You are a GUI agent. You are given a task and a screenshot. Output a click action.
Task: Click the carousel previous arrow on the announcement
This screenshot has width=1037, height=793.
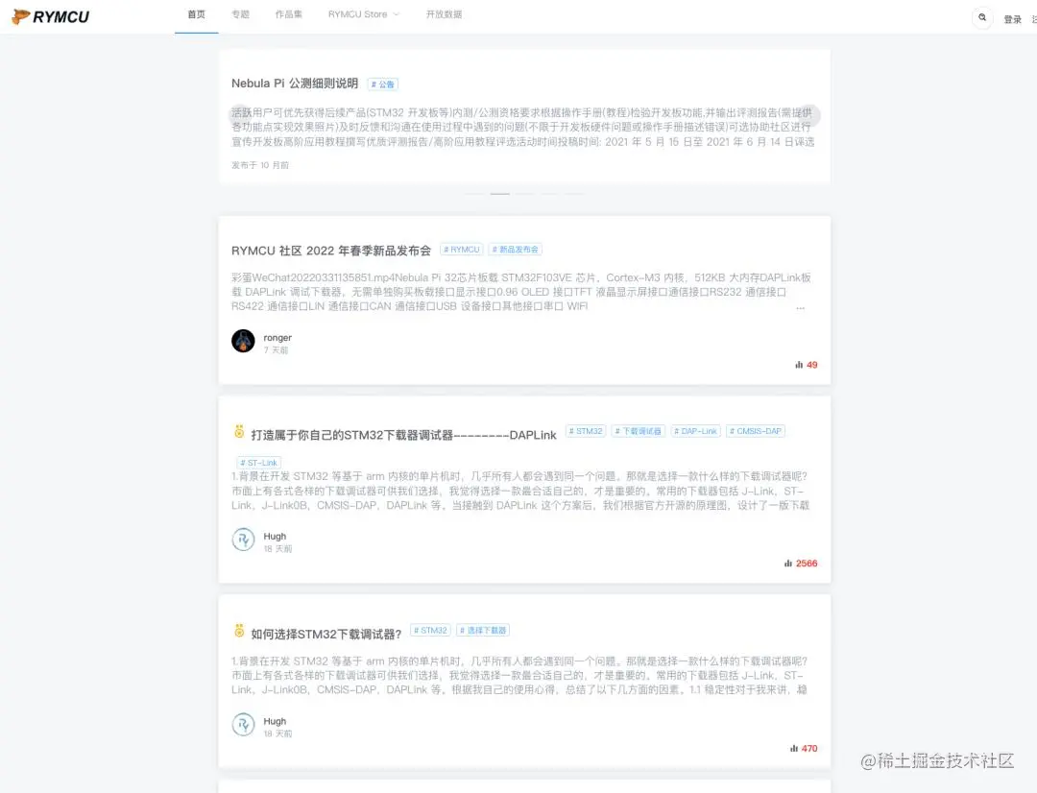[x=239, y=114]
